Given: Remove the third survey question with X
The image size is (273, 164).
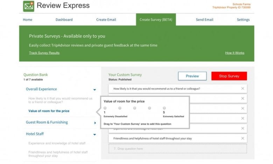Looking at the screenshot, I should (243, 108).
